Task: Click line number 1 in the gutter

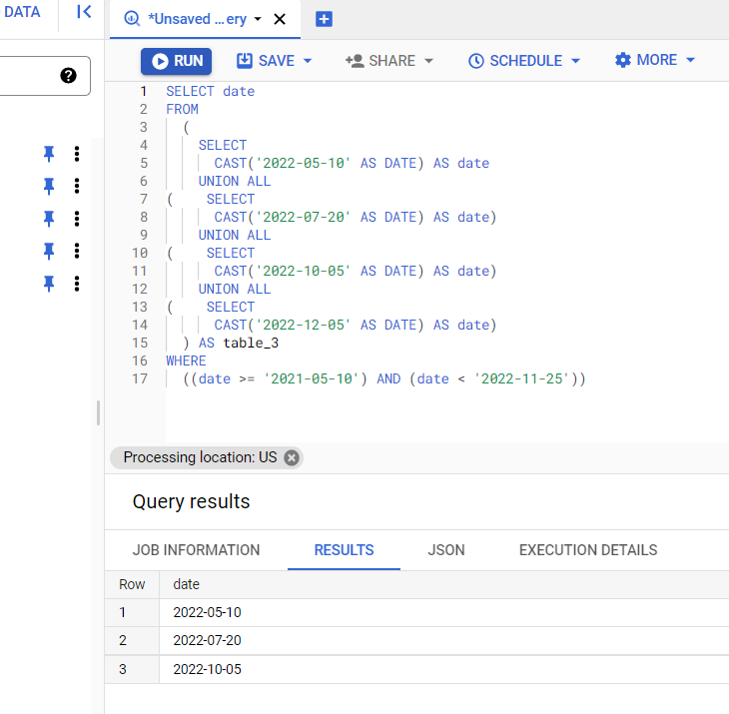Action: (144, 91)
